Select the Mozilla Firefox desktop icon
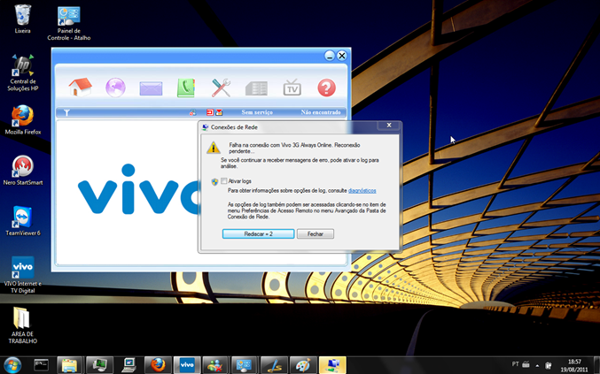 coord(23,120)
